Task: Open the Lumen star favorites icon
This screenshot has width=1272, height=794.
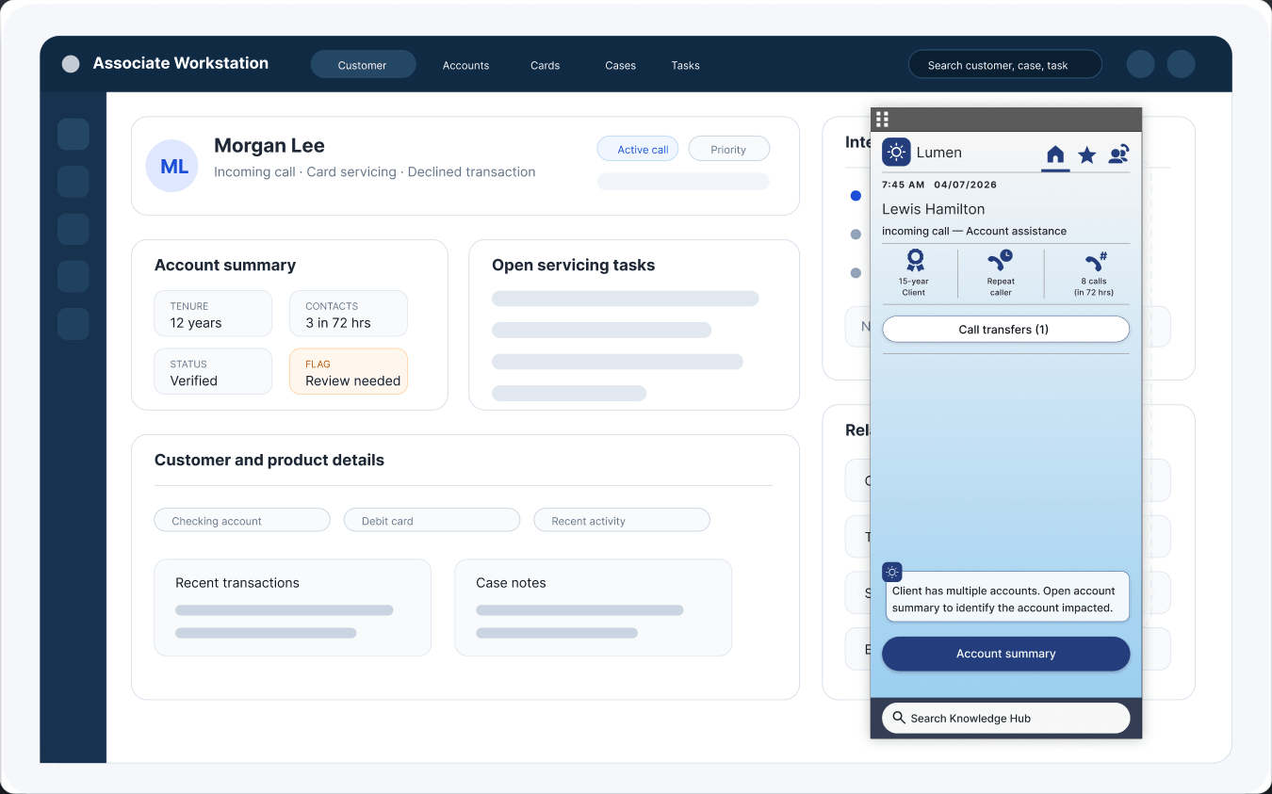Action: [1087, 154]
